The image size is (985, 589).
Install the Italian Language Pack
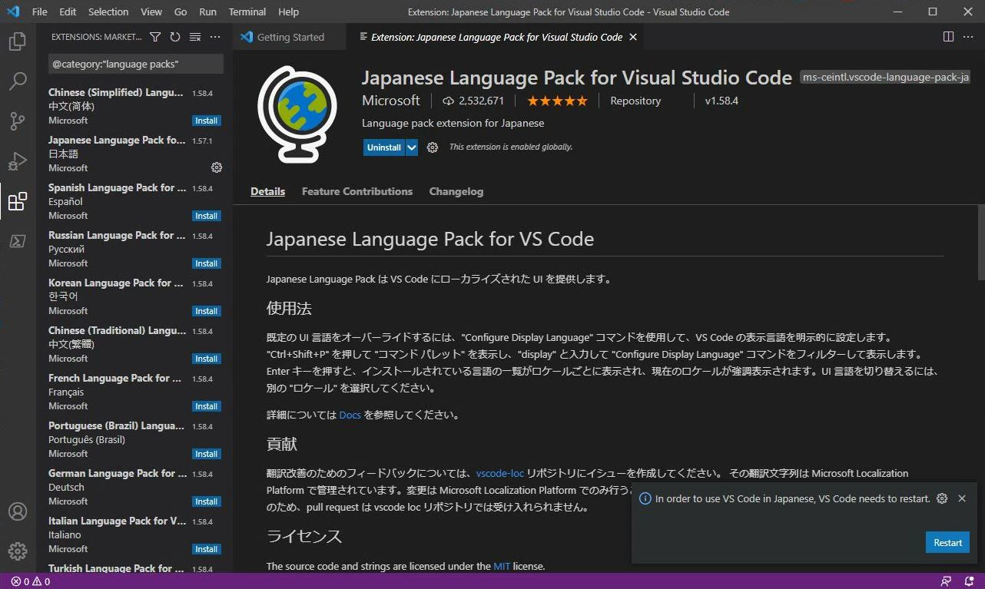[206, 549]
